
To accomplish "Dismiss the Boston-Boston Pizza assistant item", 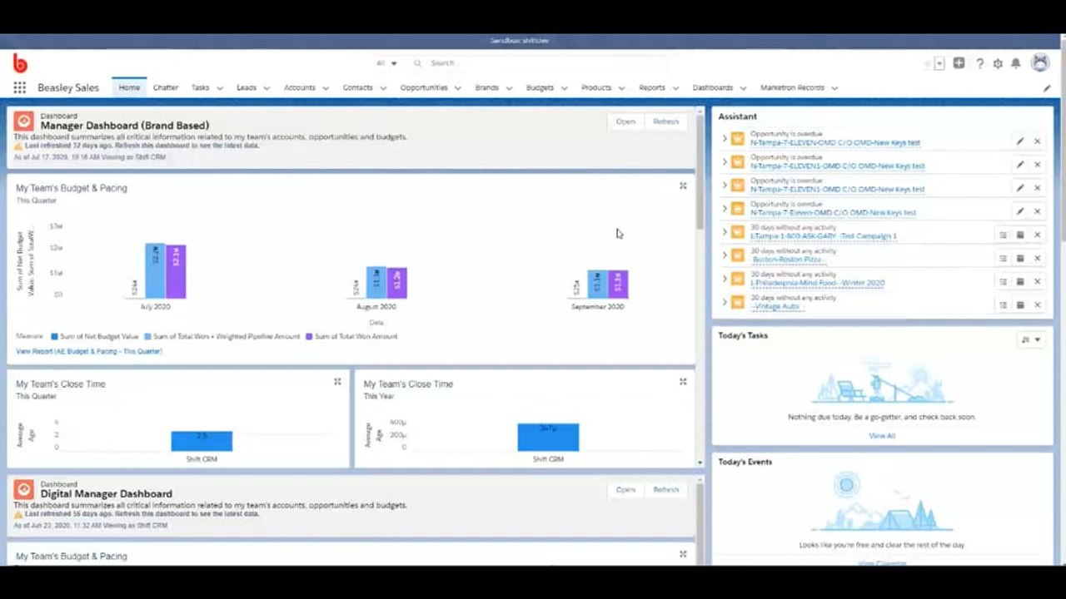I will [1038, 258].
